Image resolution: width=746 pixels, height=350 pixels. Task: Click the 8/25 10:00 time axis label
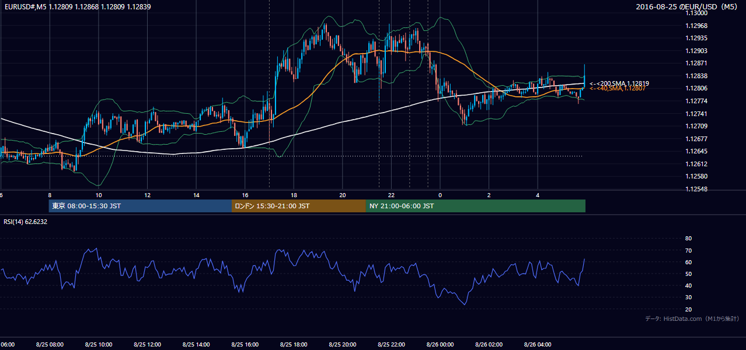point(98,345)
